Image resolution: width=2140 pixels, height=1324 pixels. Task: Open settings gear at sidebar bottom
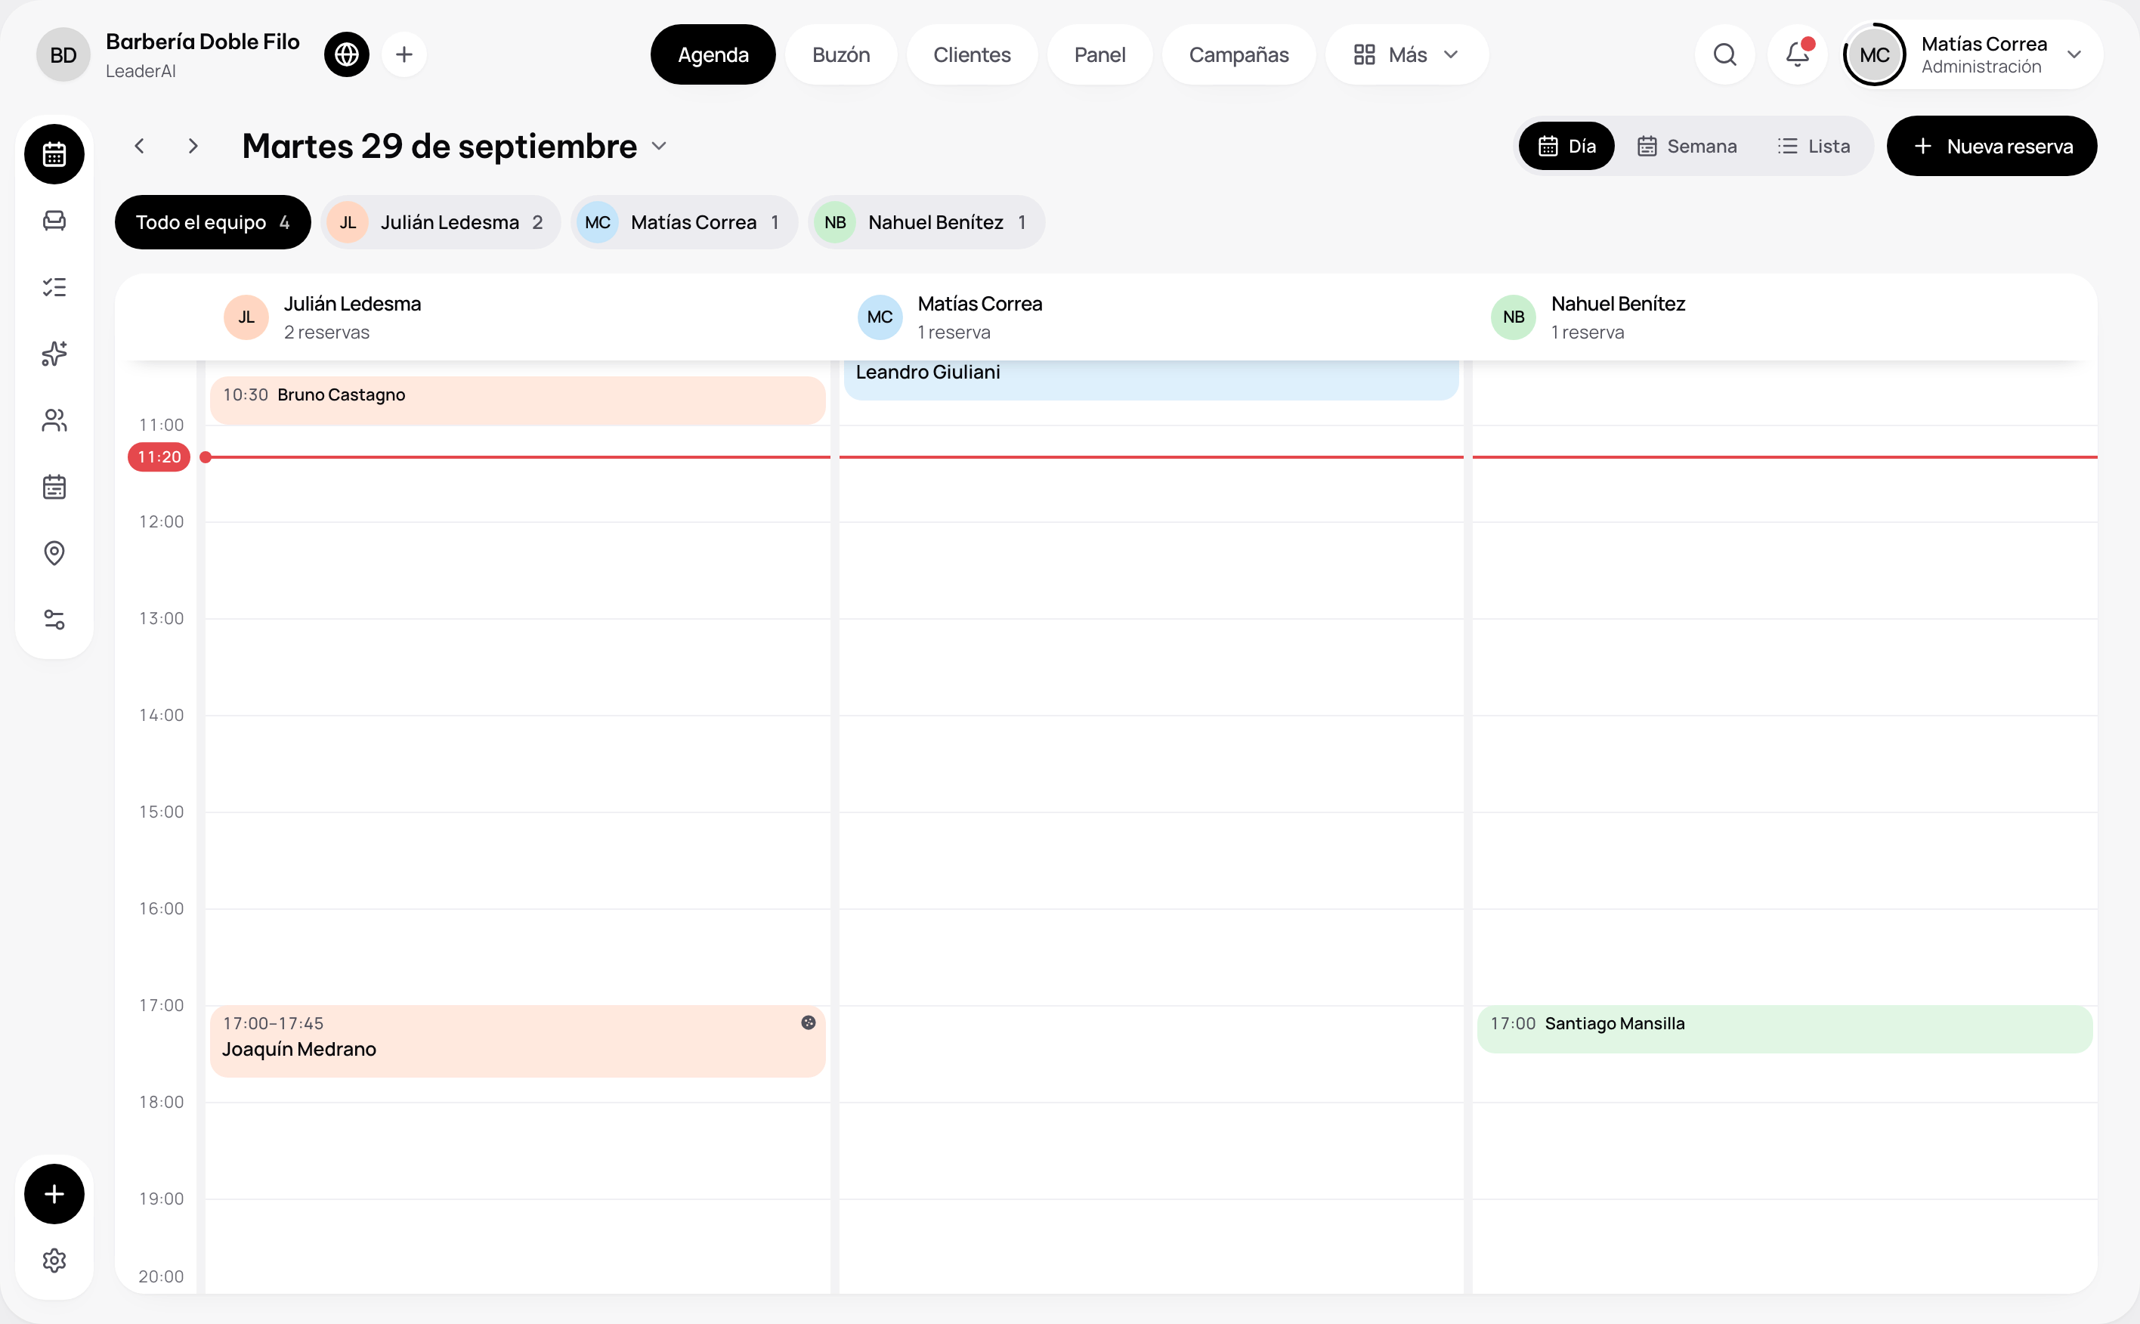click(54, 1260)
